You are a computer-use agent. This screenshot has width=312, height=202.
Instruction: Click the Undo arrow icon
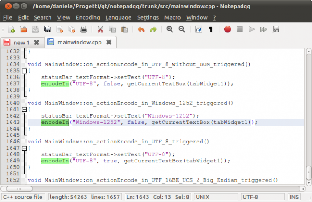(x=141, y=29)
